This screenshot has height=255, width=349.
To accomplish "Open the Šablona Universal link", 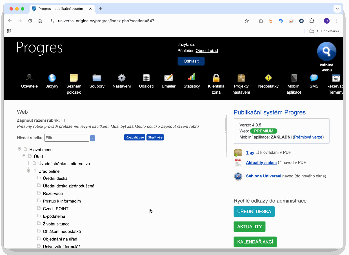I will coord(263,176).
